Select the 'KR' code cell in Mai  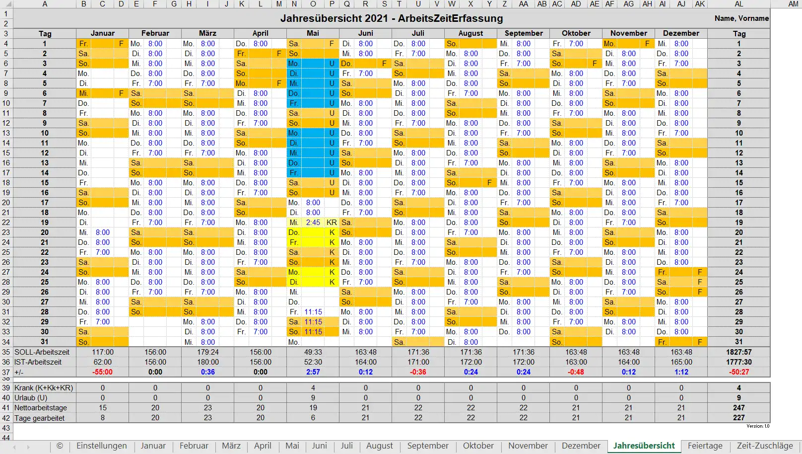(x=332, y=223)
